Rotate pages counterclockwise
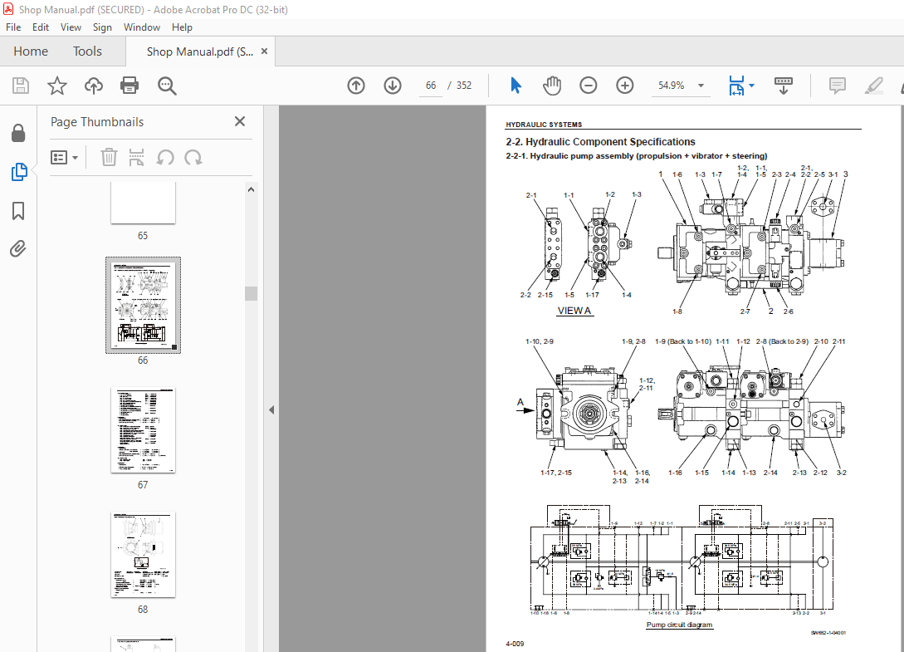 click(165, 157)
